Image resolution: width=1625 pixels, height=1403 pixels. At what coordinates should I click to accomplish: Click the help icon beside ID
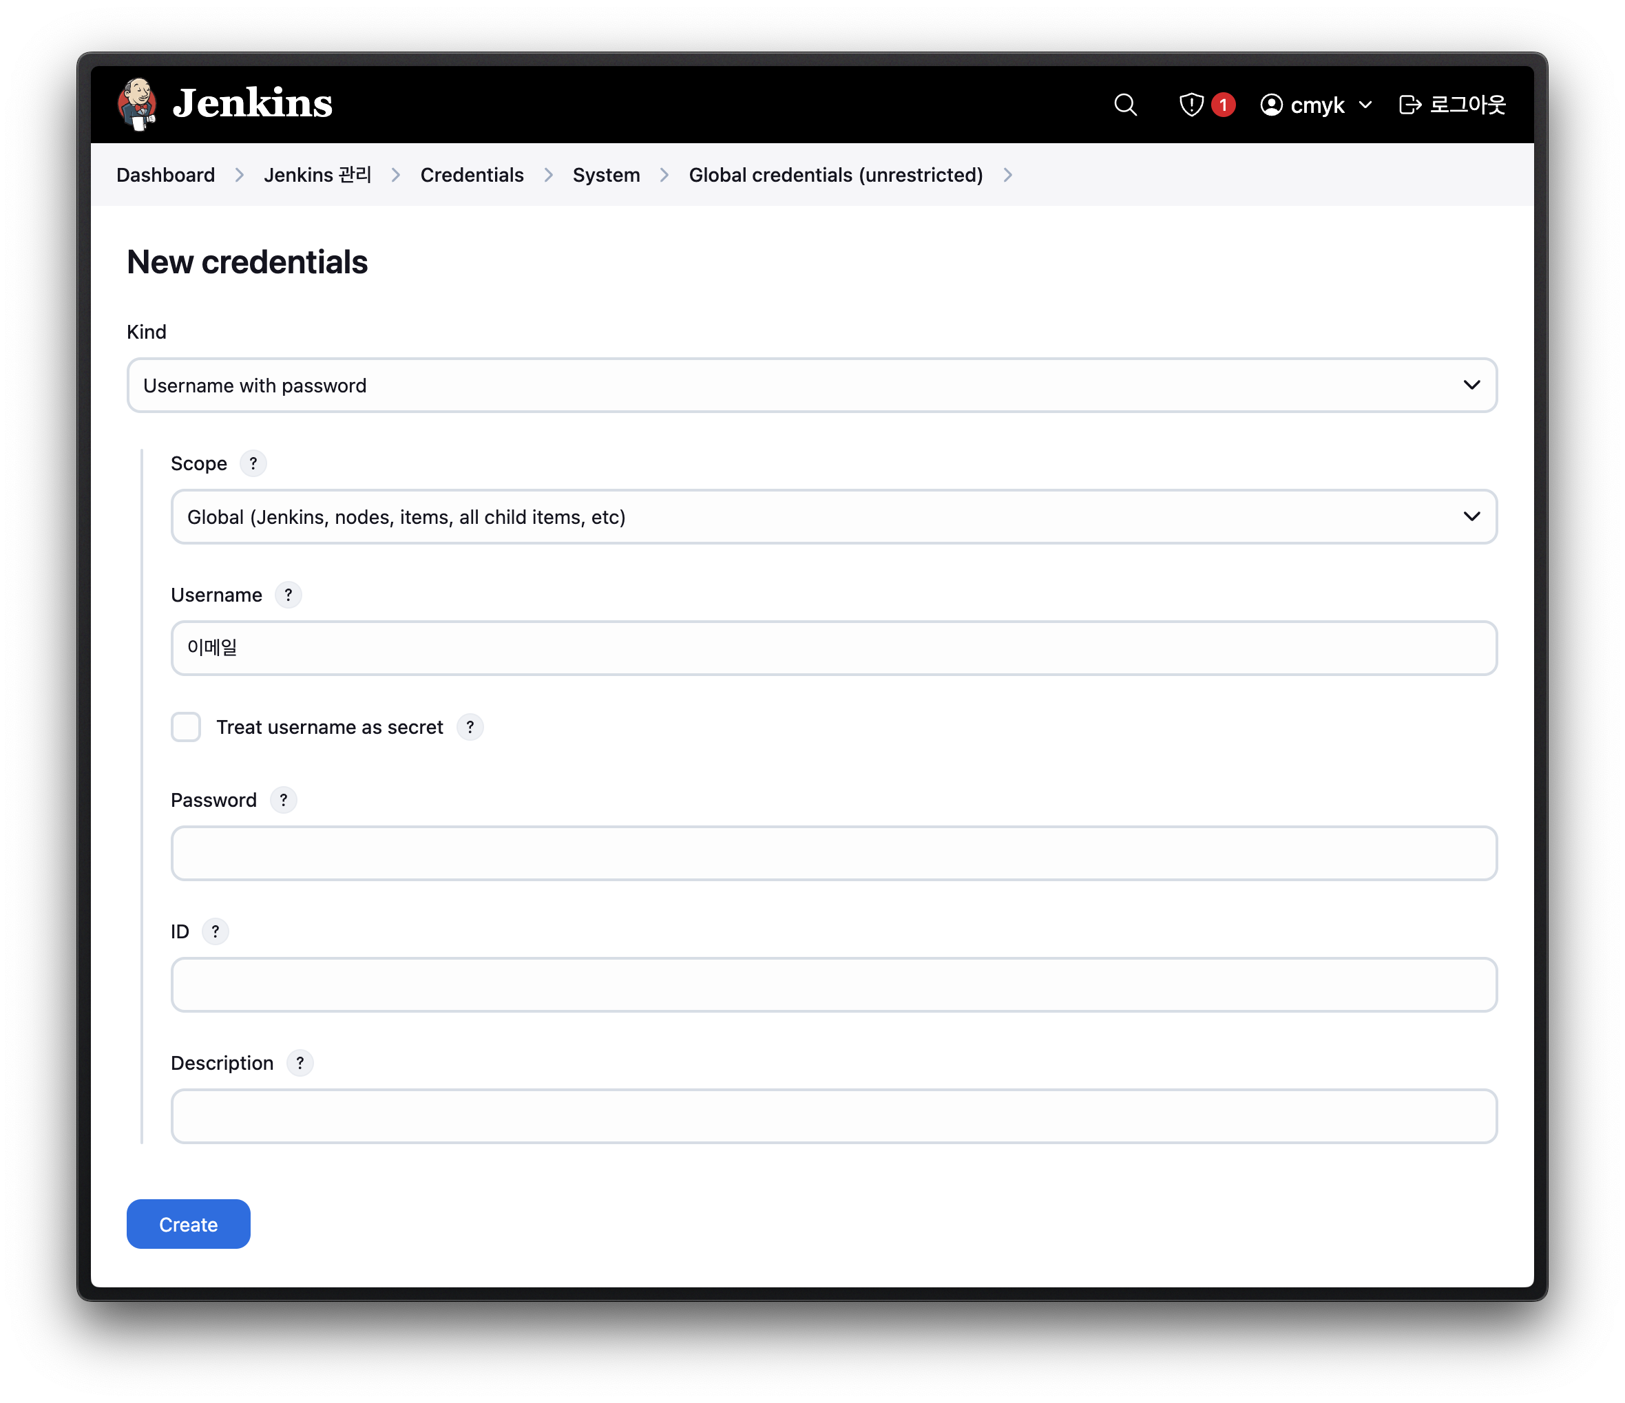tap(215, 931)
